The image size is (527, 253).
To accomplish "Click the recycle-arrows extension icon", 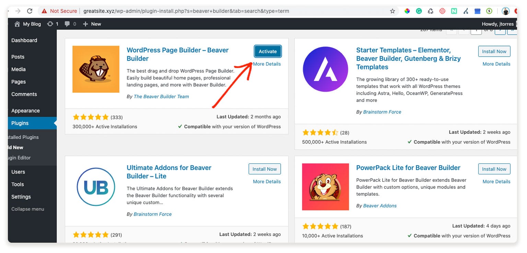I will (431, 11).
